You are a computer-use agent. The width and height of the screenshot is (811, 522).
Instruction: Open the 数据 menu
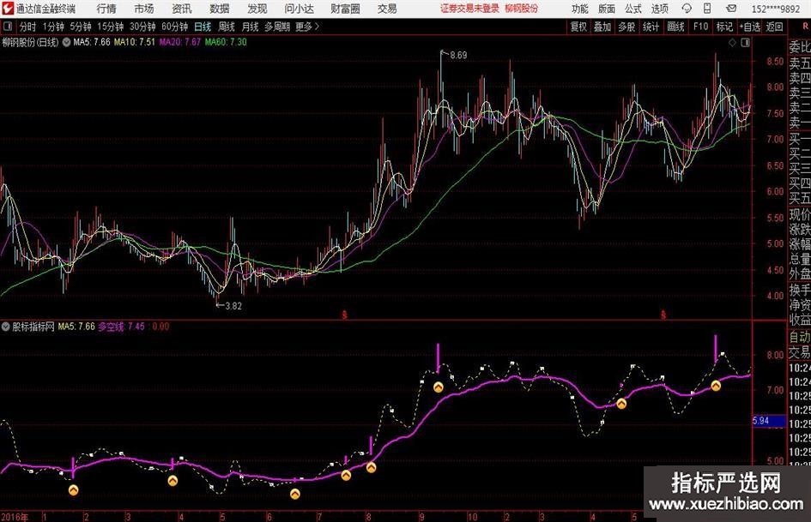[x=220, y=9]
